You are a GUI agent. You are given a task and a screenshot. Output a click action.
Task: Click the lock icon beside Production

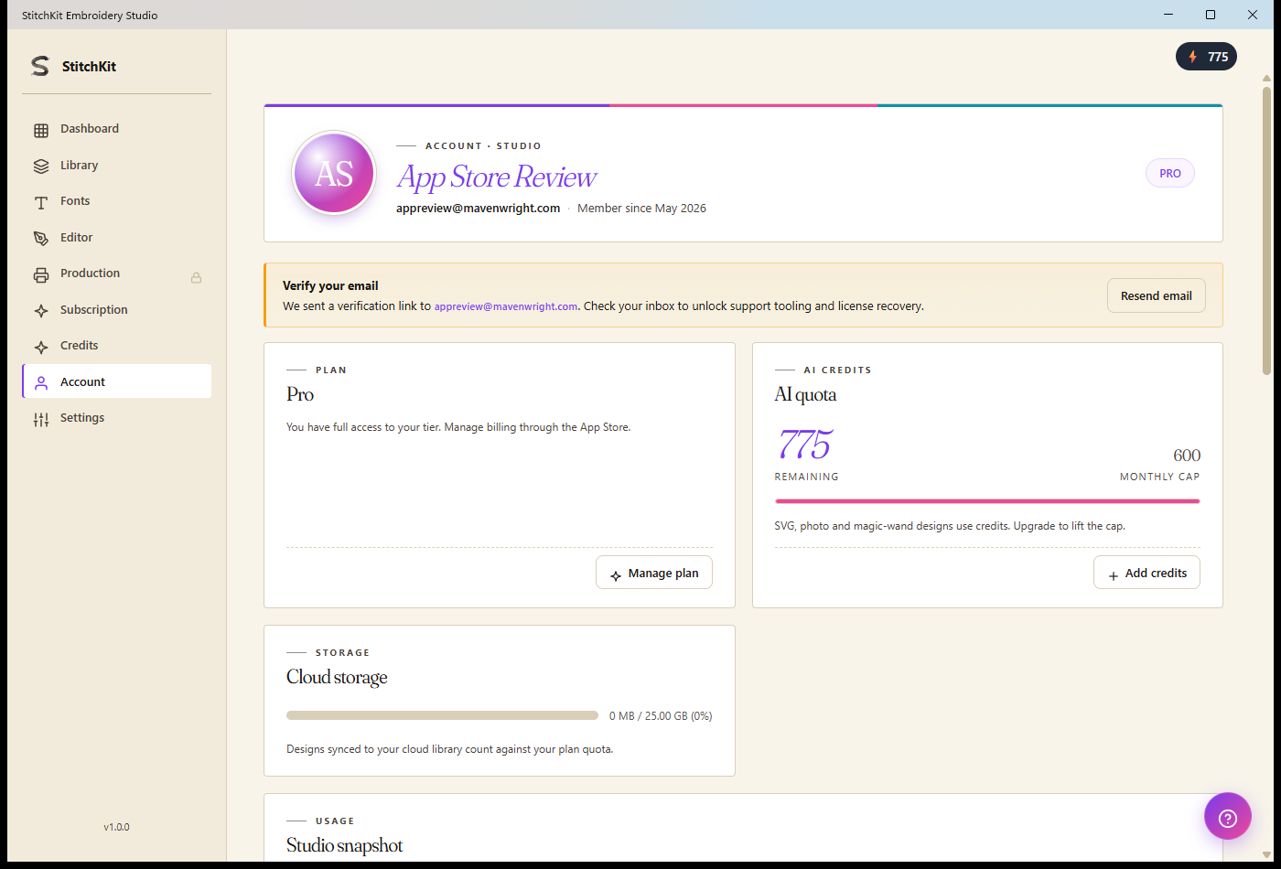point(196,277)
